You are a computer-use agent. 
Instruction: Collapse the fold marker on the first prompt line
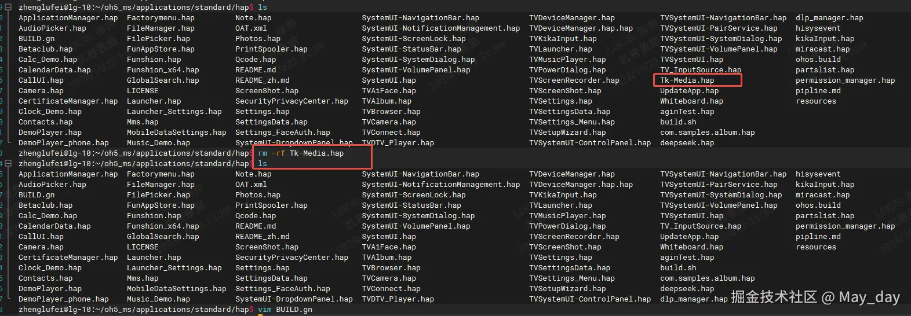pyautogui.click(x=8, y=8)
